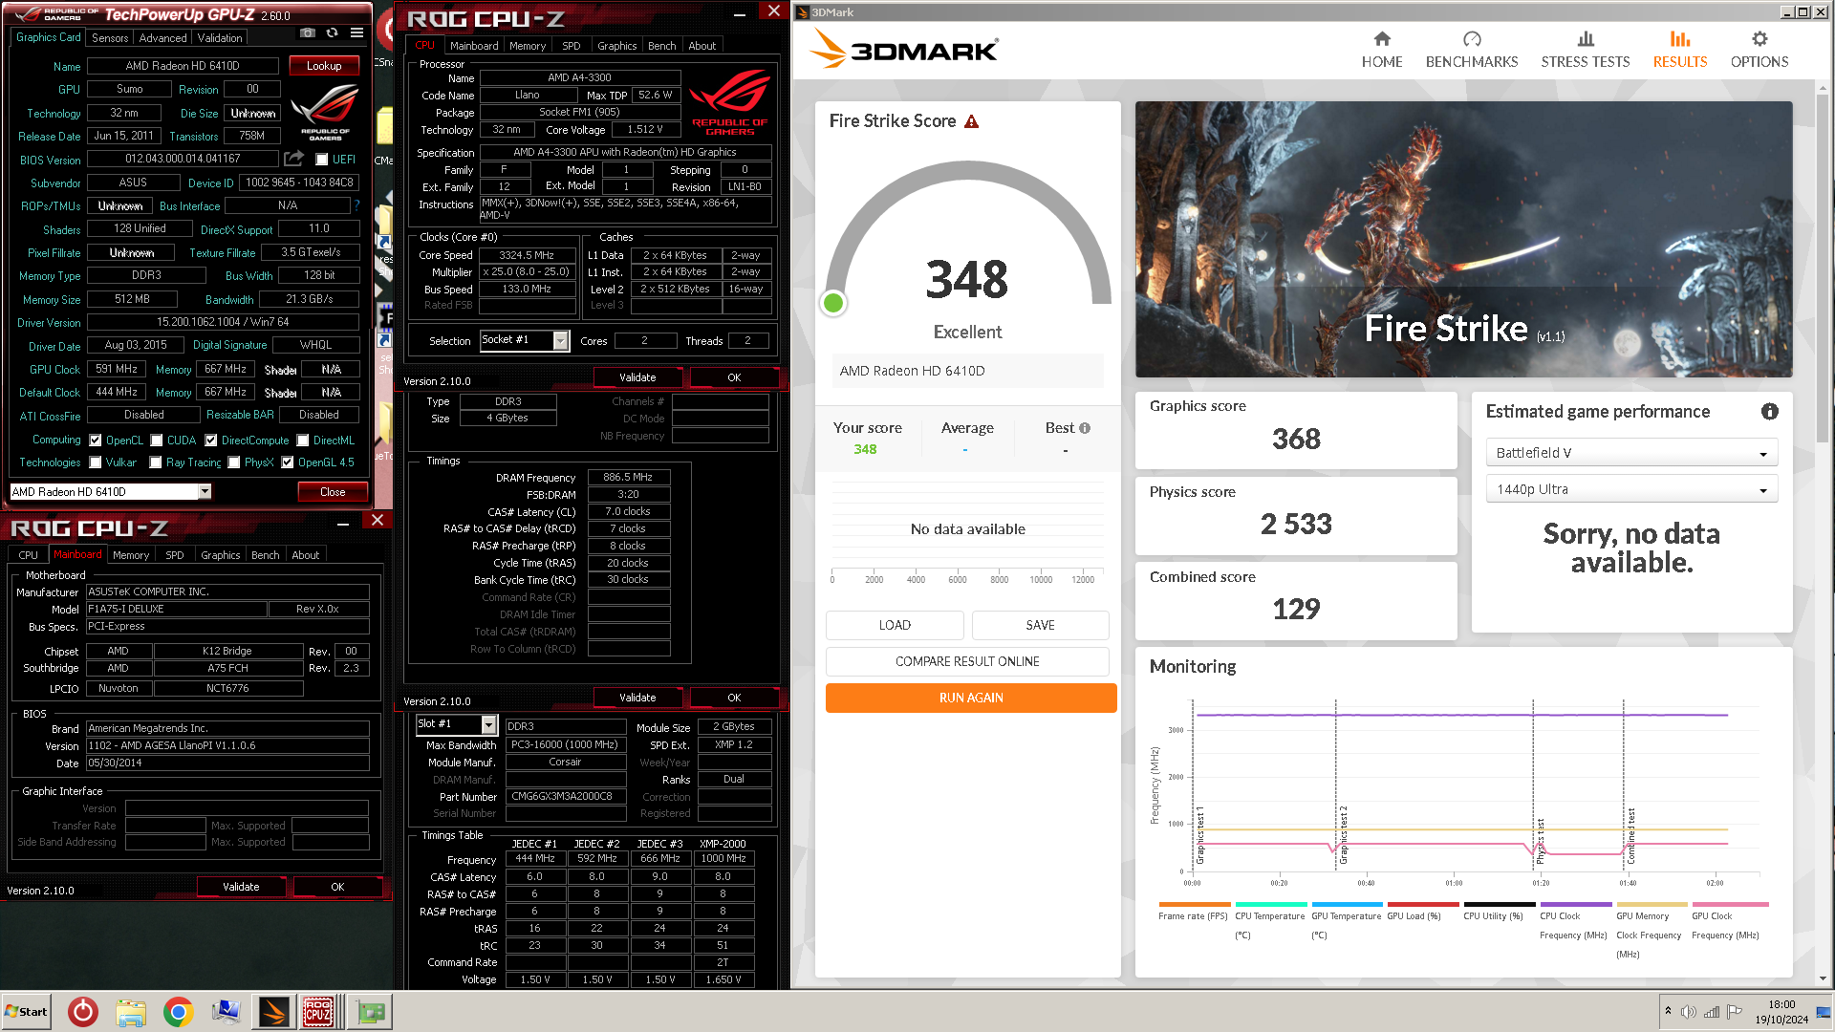
Task: Click the Close button in GPU-Z
Action: coord(333,492)
